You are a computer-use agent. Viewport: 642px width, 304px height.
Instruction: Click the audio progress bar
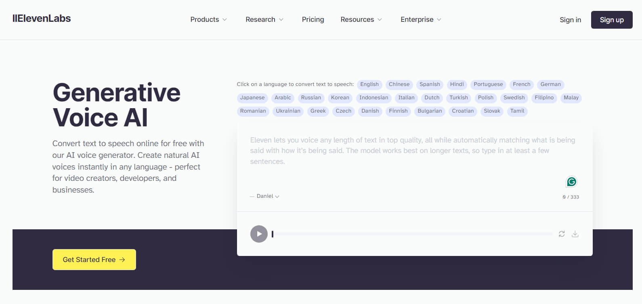412,234
